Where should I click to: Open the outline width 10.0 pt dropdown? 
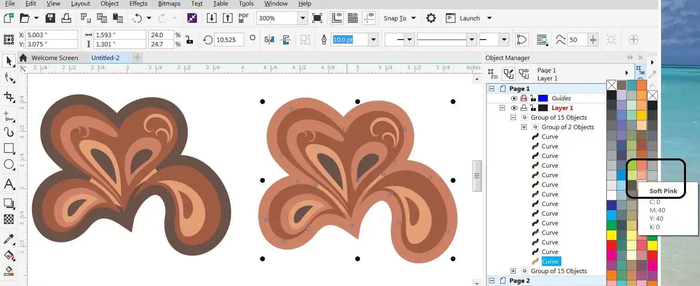pos(374,40)
